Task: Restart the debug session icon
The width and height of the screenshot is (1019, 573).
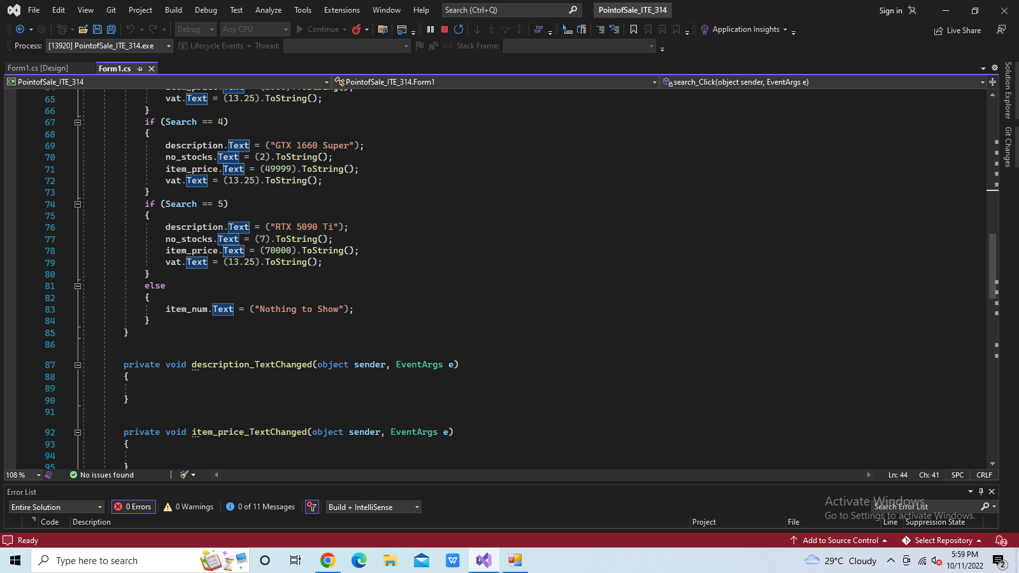Action: 459,29
